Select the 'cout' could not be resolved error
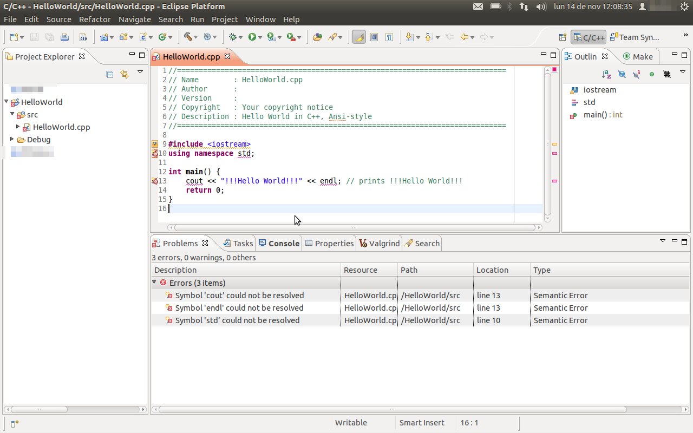 (239, 296)
